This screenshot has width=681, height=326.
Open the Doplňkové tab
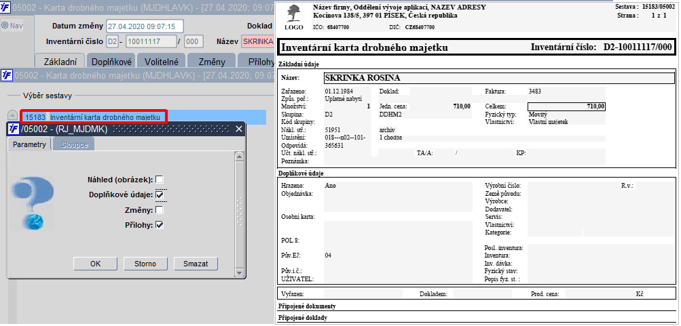111,62
